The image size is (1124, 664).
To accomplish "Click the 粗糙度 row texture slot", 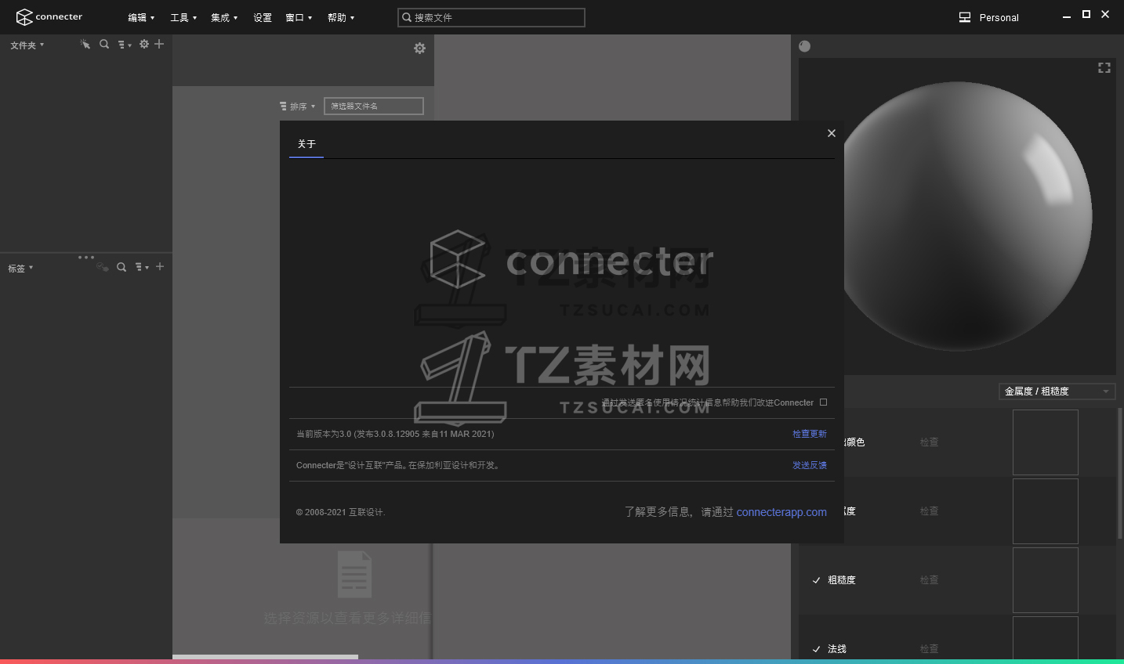I will pyautogui.click(x=1046, y=580).
